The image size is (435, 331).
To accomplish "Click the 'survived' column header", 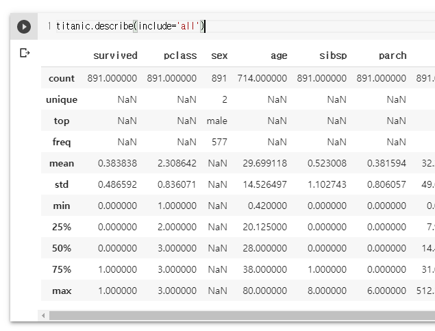I will pyautogui.click(x=115, y=56).
